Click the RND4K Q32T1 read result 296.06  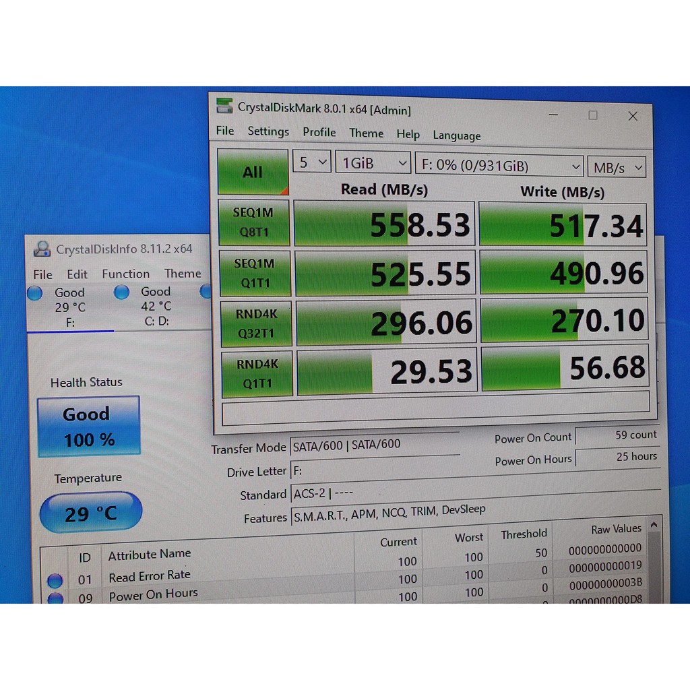tap(386, 323)
